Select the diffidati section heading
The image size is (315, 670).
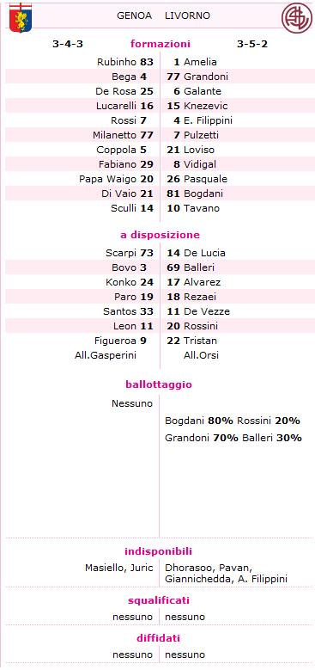pos(158,638)
